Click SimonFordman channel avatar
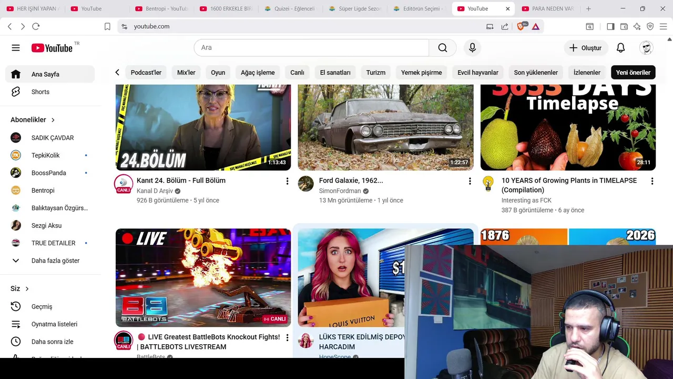The width and height of the screenshot is (673, 379). point(306,184)
